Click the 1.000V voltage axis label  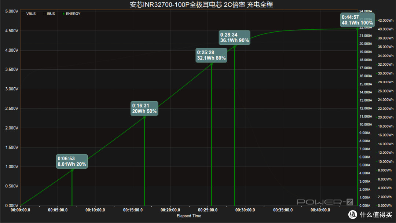(12, 167)
